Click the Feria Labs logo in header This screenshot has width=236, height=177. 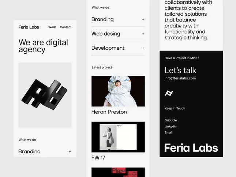point(29,27)
